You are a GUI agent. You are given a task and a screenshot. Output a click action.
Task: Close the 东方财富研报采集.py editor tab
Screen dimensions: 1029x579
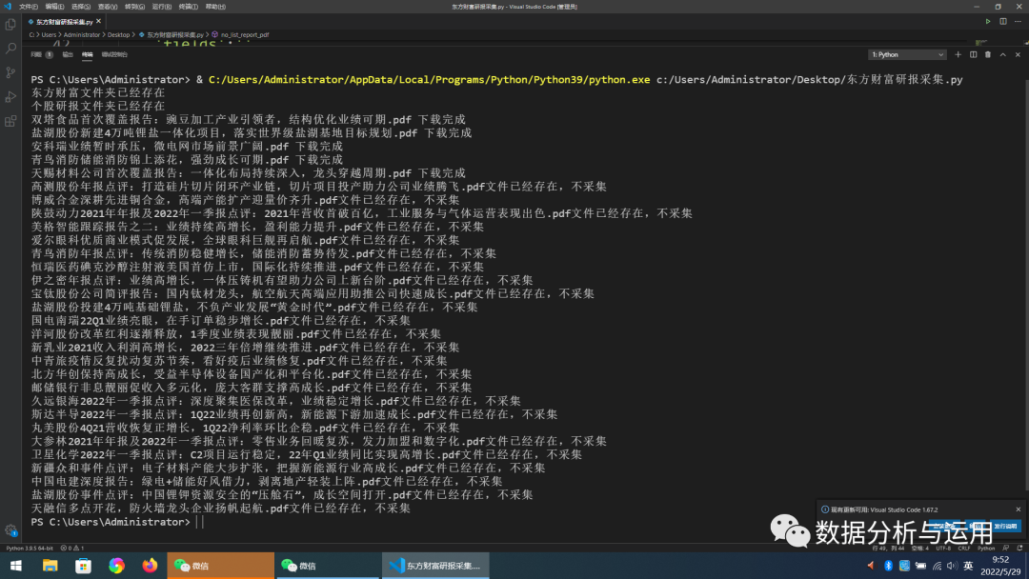click(98, 22)
